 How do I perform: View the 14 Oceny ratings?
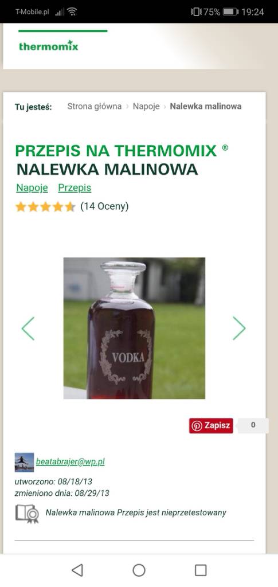pyautogui.click(x=104, y=206)
